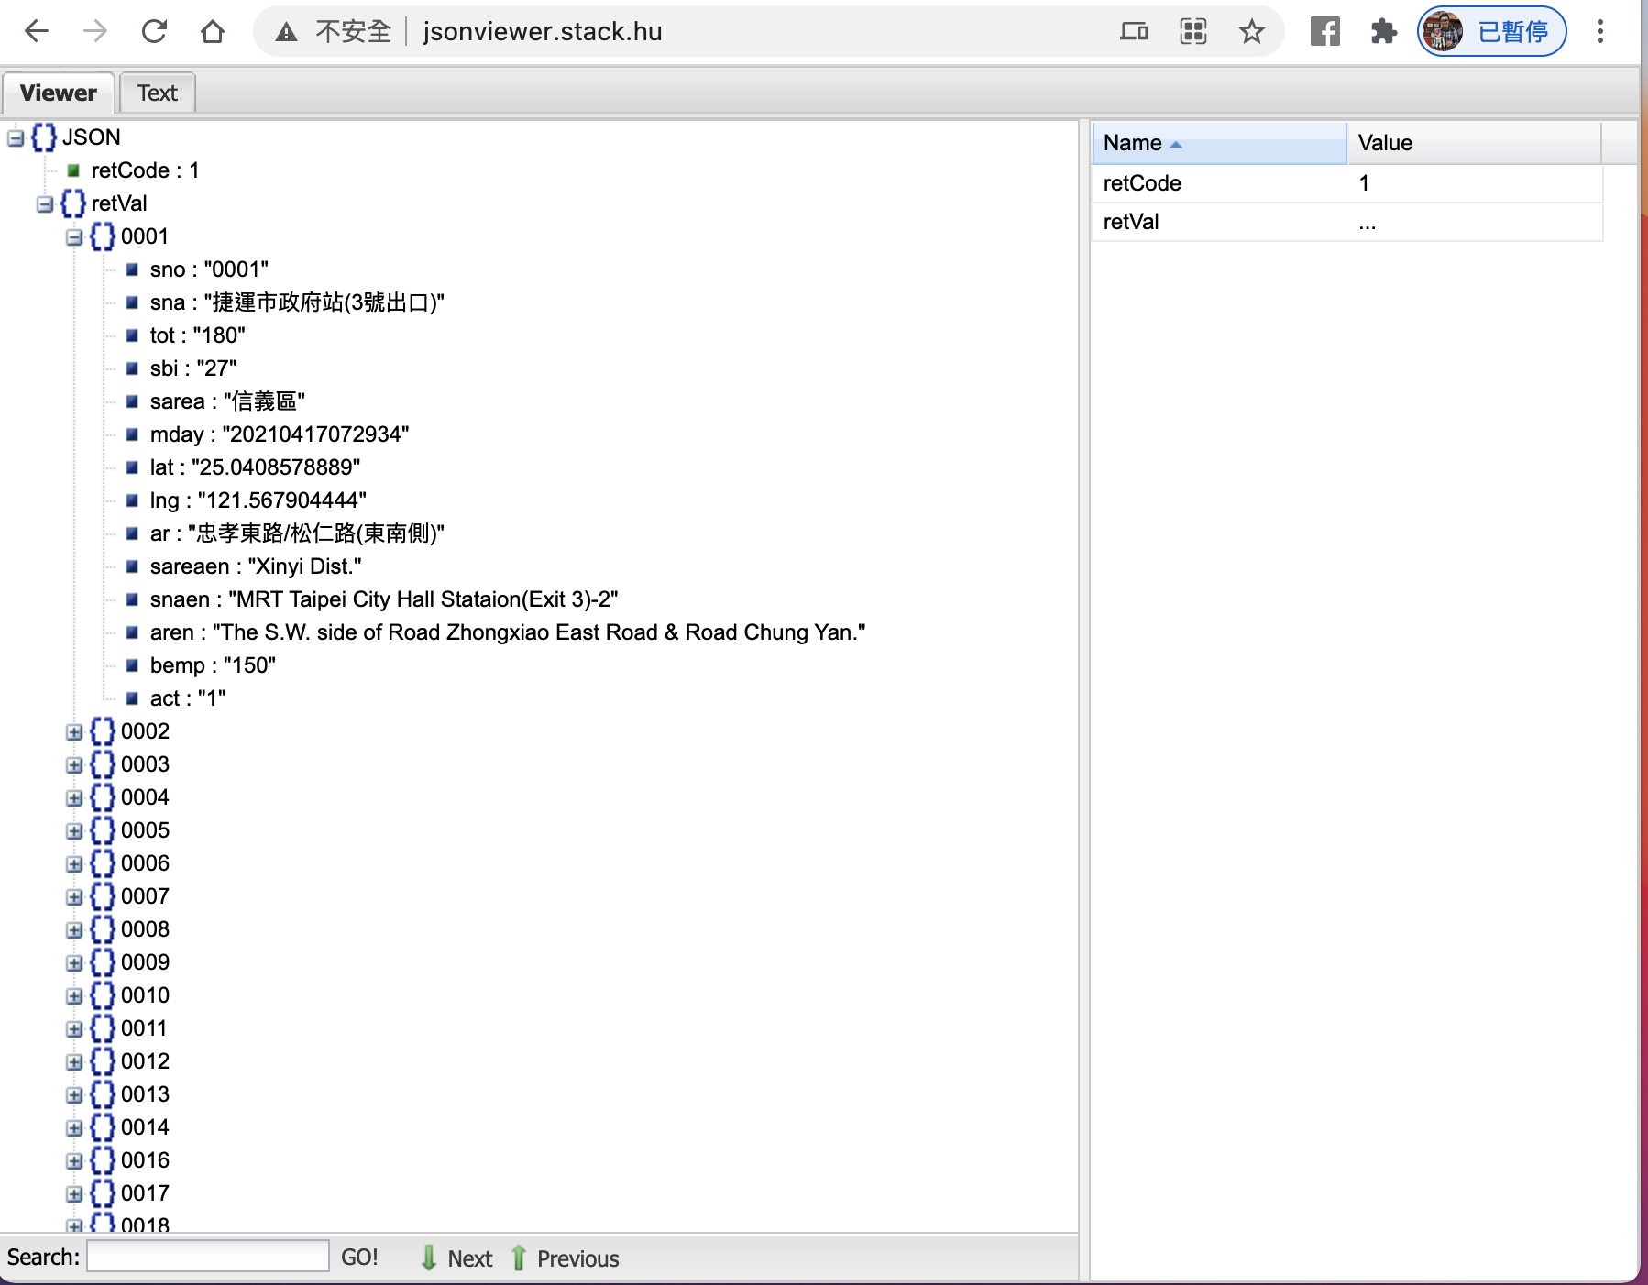Click the Next search result label
Image resolution: width=1648 pixels, height=1285 pixels.
click(x=470, y=1258)
